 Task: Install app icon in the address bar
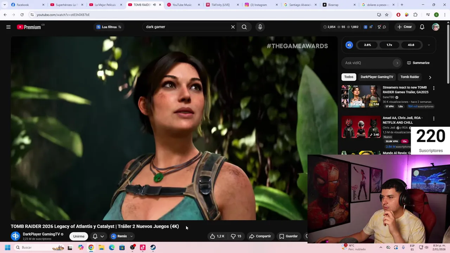pos(379,15)
